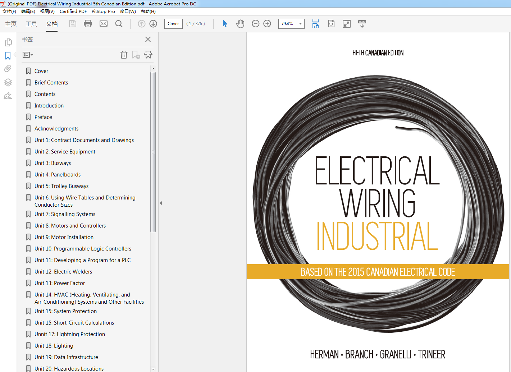Zoom out with the minus icon
Screen dimensions: 511x372
(x=256, y=24)
